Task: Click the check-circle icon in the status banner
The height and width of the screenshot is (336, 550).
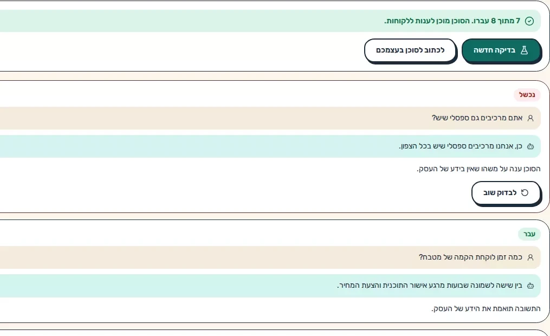Action: click(529, 21)
